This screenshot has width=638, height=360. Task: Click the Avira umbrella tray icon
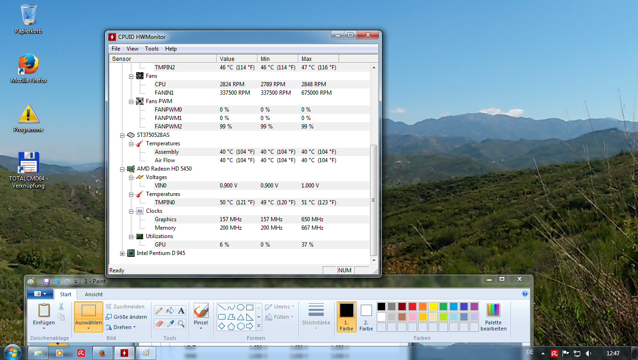point(554,353)
